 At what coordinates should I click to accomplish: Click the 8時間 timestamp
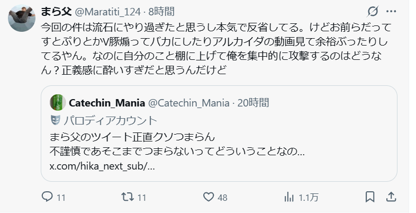pyautogui.click(x=161, y=11)
